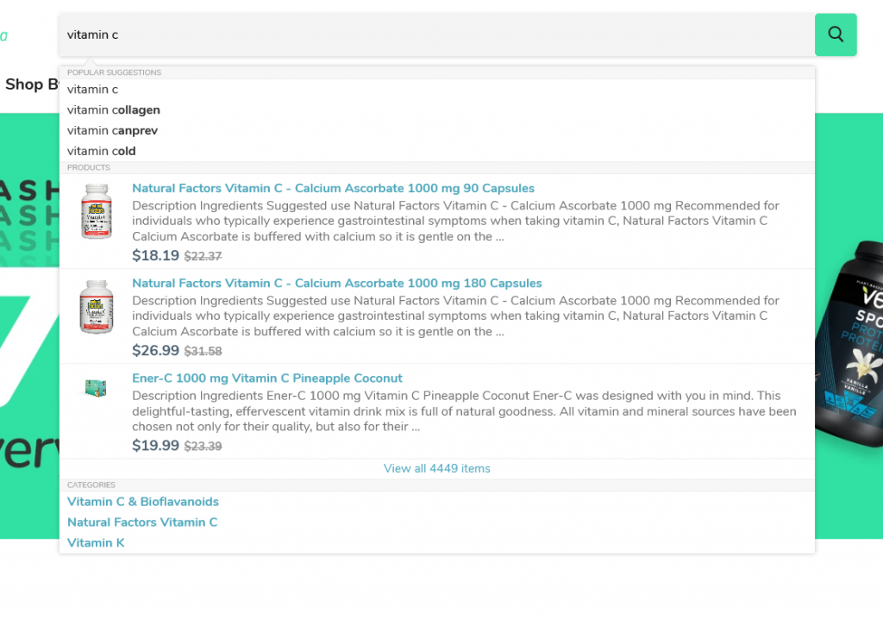Pick the 'vitamin cold' suggestion
The image size is (883, 619).
(x=102, y=151)
